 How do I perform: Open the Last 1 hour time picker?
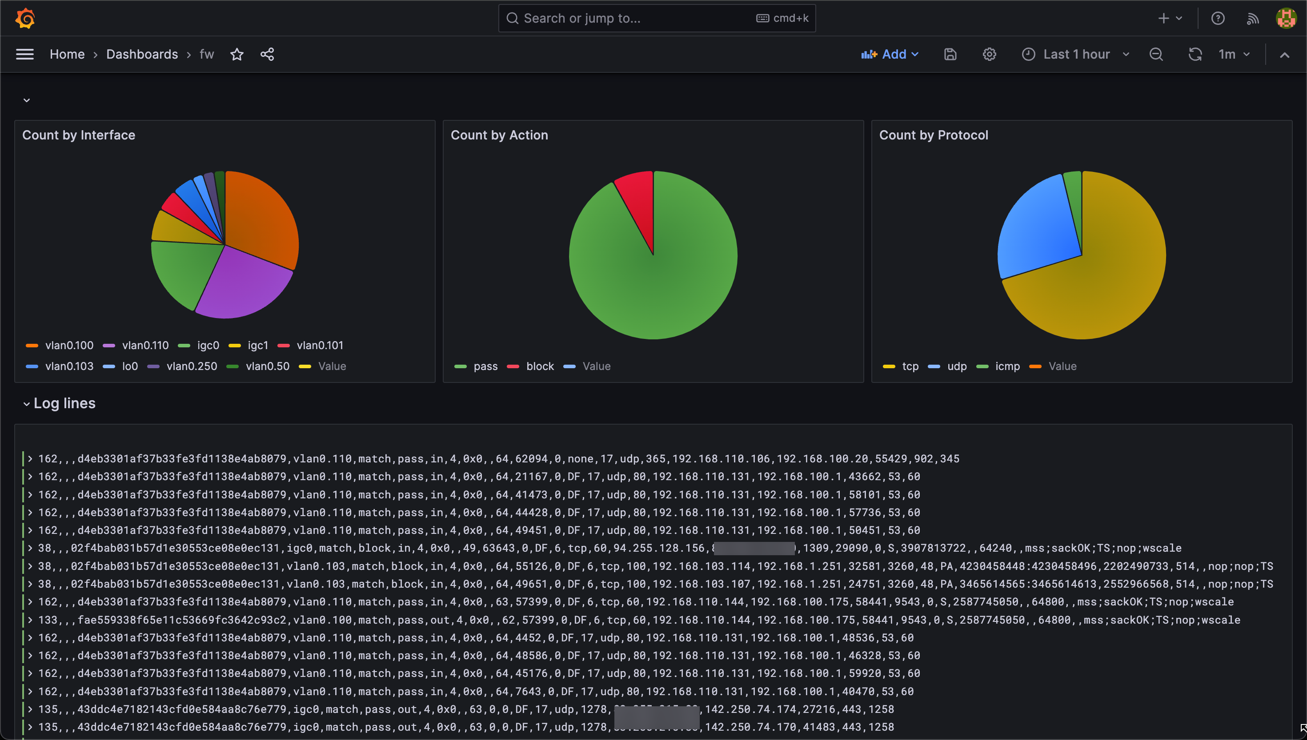pos(1075,54)
